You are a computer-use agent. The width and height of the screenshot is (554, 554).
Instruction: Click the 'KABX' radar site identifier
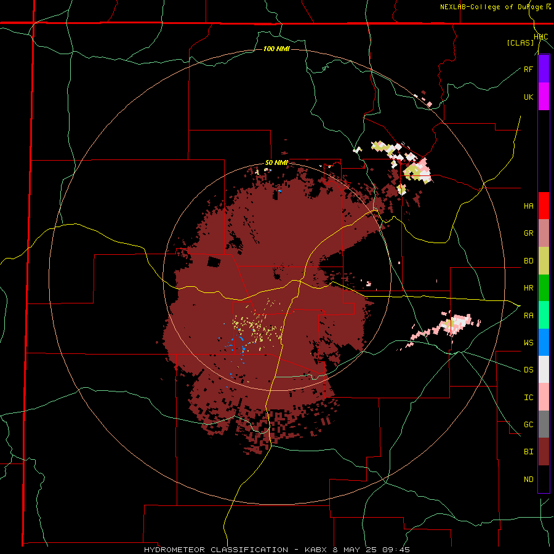[317, 550]
